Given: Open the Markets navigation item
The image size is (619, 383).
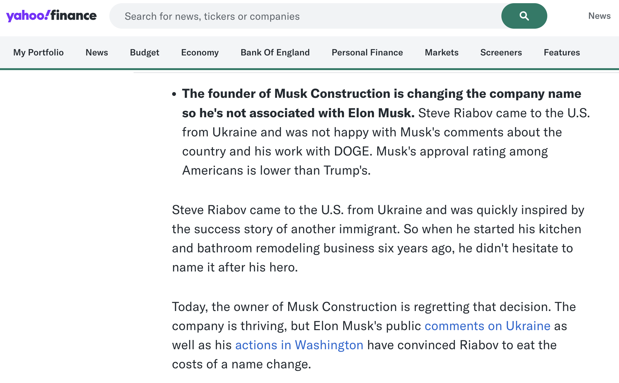Looking at the screenshot, I should click(x=441, y=53).
